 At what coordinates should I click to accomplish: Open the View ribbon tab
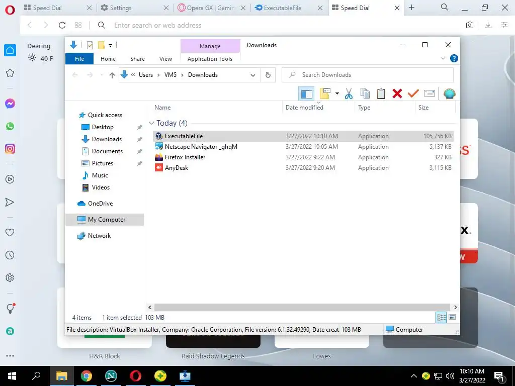tap(165, 59)
